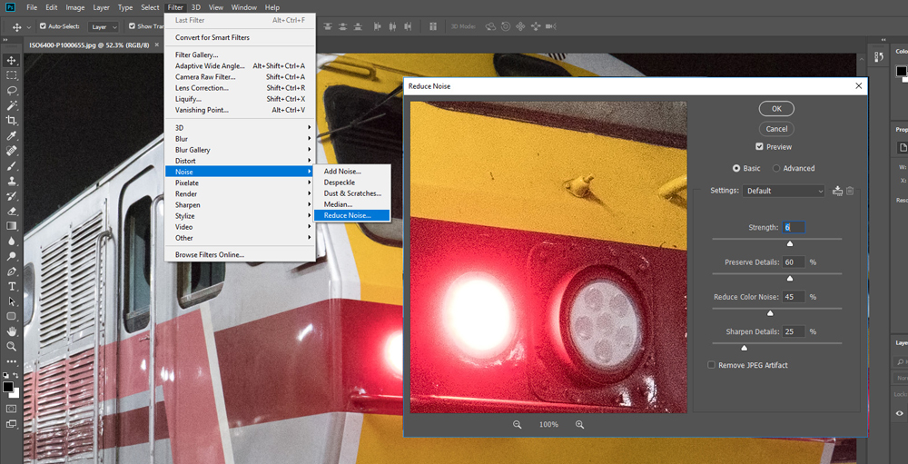908x464 pixels.
Task: Toggle the Preview checkbox
Action: click(760, 146)
